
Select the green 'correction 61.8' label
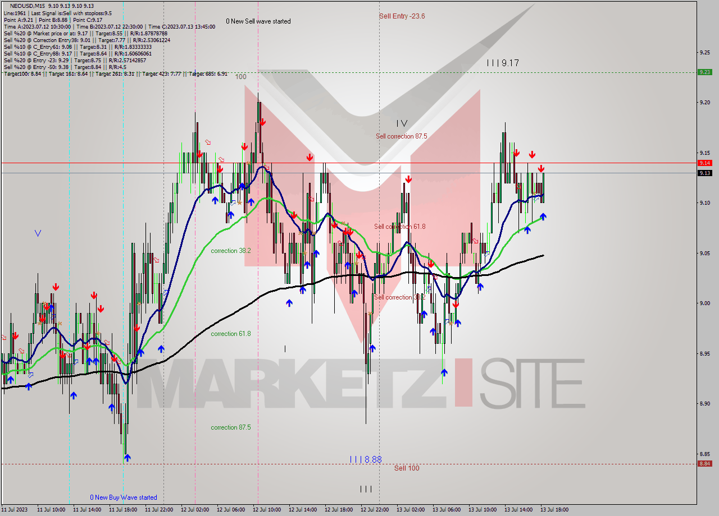tap(231, 334)
